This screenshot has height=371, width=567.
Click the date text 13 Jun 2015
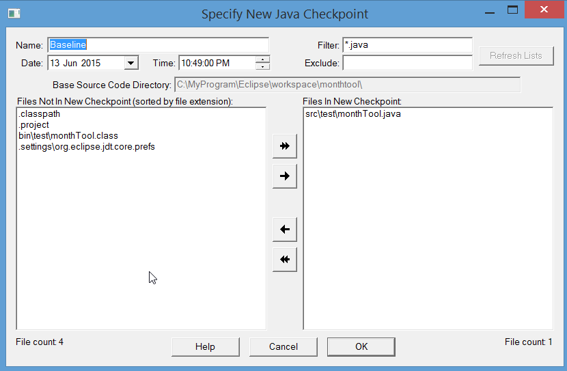pos(75,63)
